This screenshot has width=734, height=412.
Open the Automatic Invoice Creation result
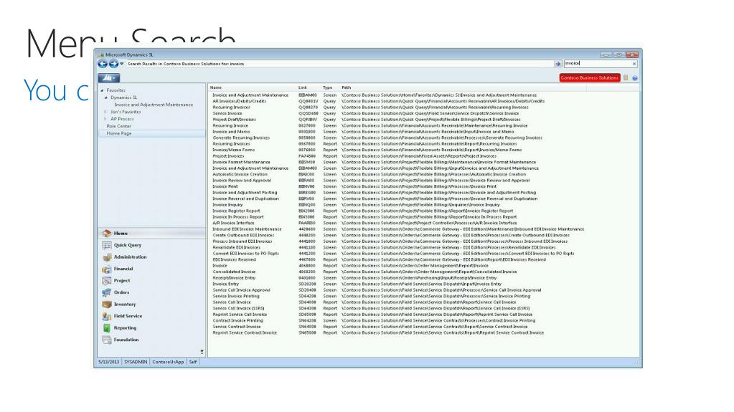point(240,174)
